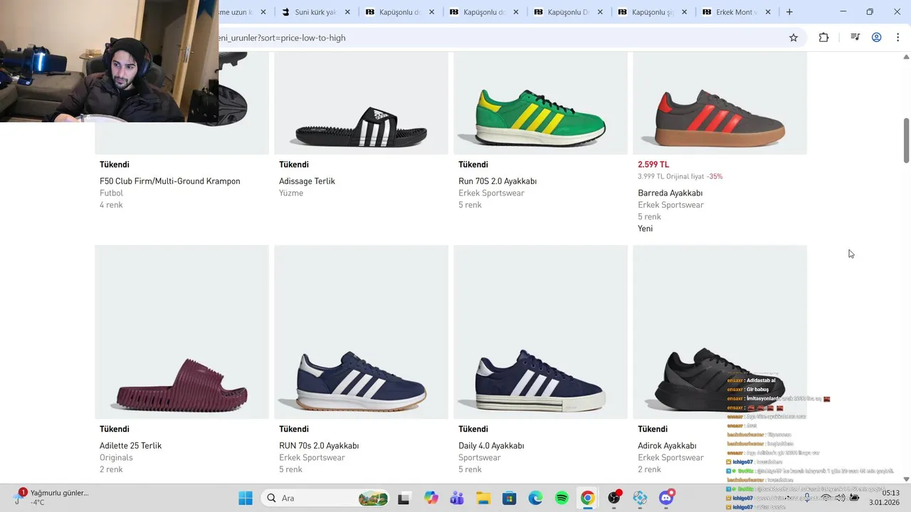Screen dimensions: 911x512
Task: Open Microsoft Teams from the taskbar
Action: click(457, 498)
